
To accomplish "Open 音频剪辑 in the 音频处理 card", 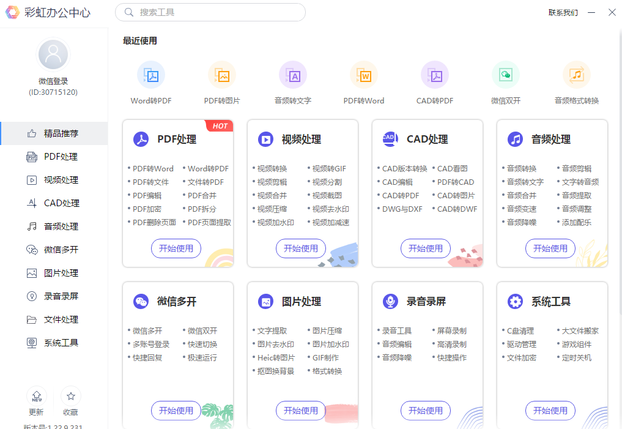I will pyautogui.click(x=576, y=169).
